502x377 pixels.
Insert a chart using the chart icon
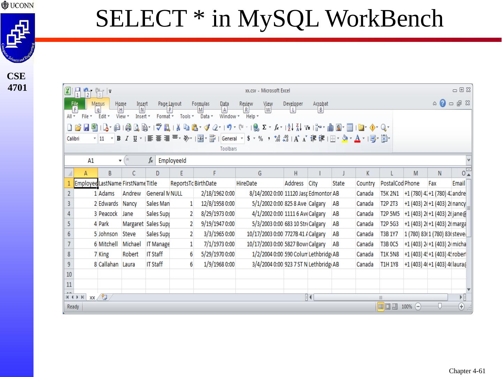click(x=330, y=127)
